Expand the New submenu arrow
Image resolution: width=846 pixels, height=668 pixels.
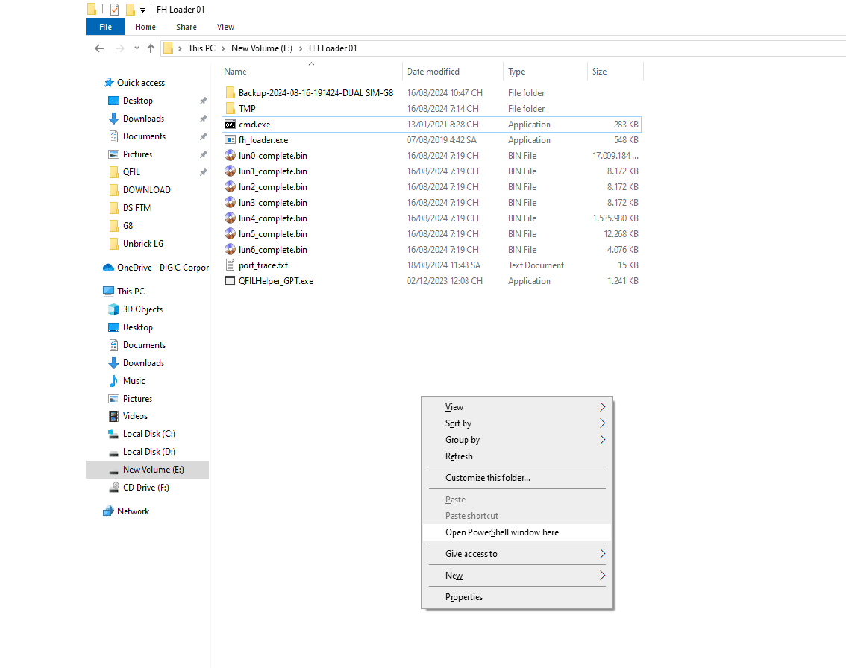(x=602, y=576)
